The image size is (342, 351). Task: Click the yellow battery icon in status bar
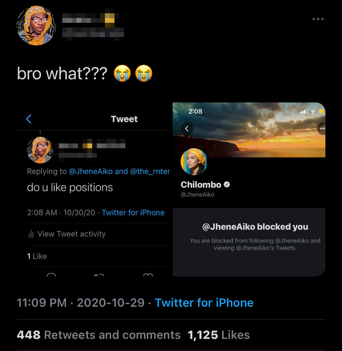pyautogui.click(x=322, y=111)
